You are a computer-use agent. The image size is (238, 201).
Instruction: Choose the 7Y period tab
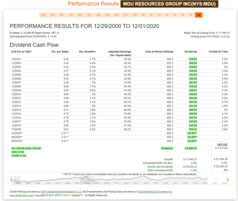click(x=159, y=15)
